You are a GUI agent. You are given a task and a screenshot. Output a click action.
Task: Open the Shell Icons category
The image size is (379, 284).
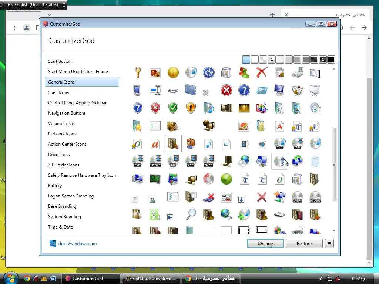[58, 92]
